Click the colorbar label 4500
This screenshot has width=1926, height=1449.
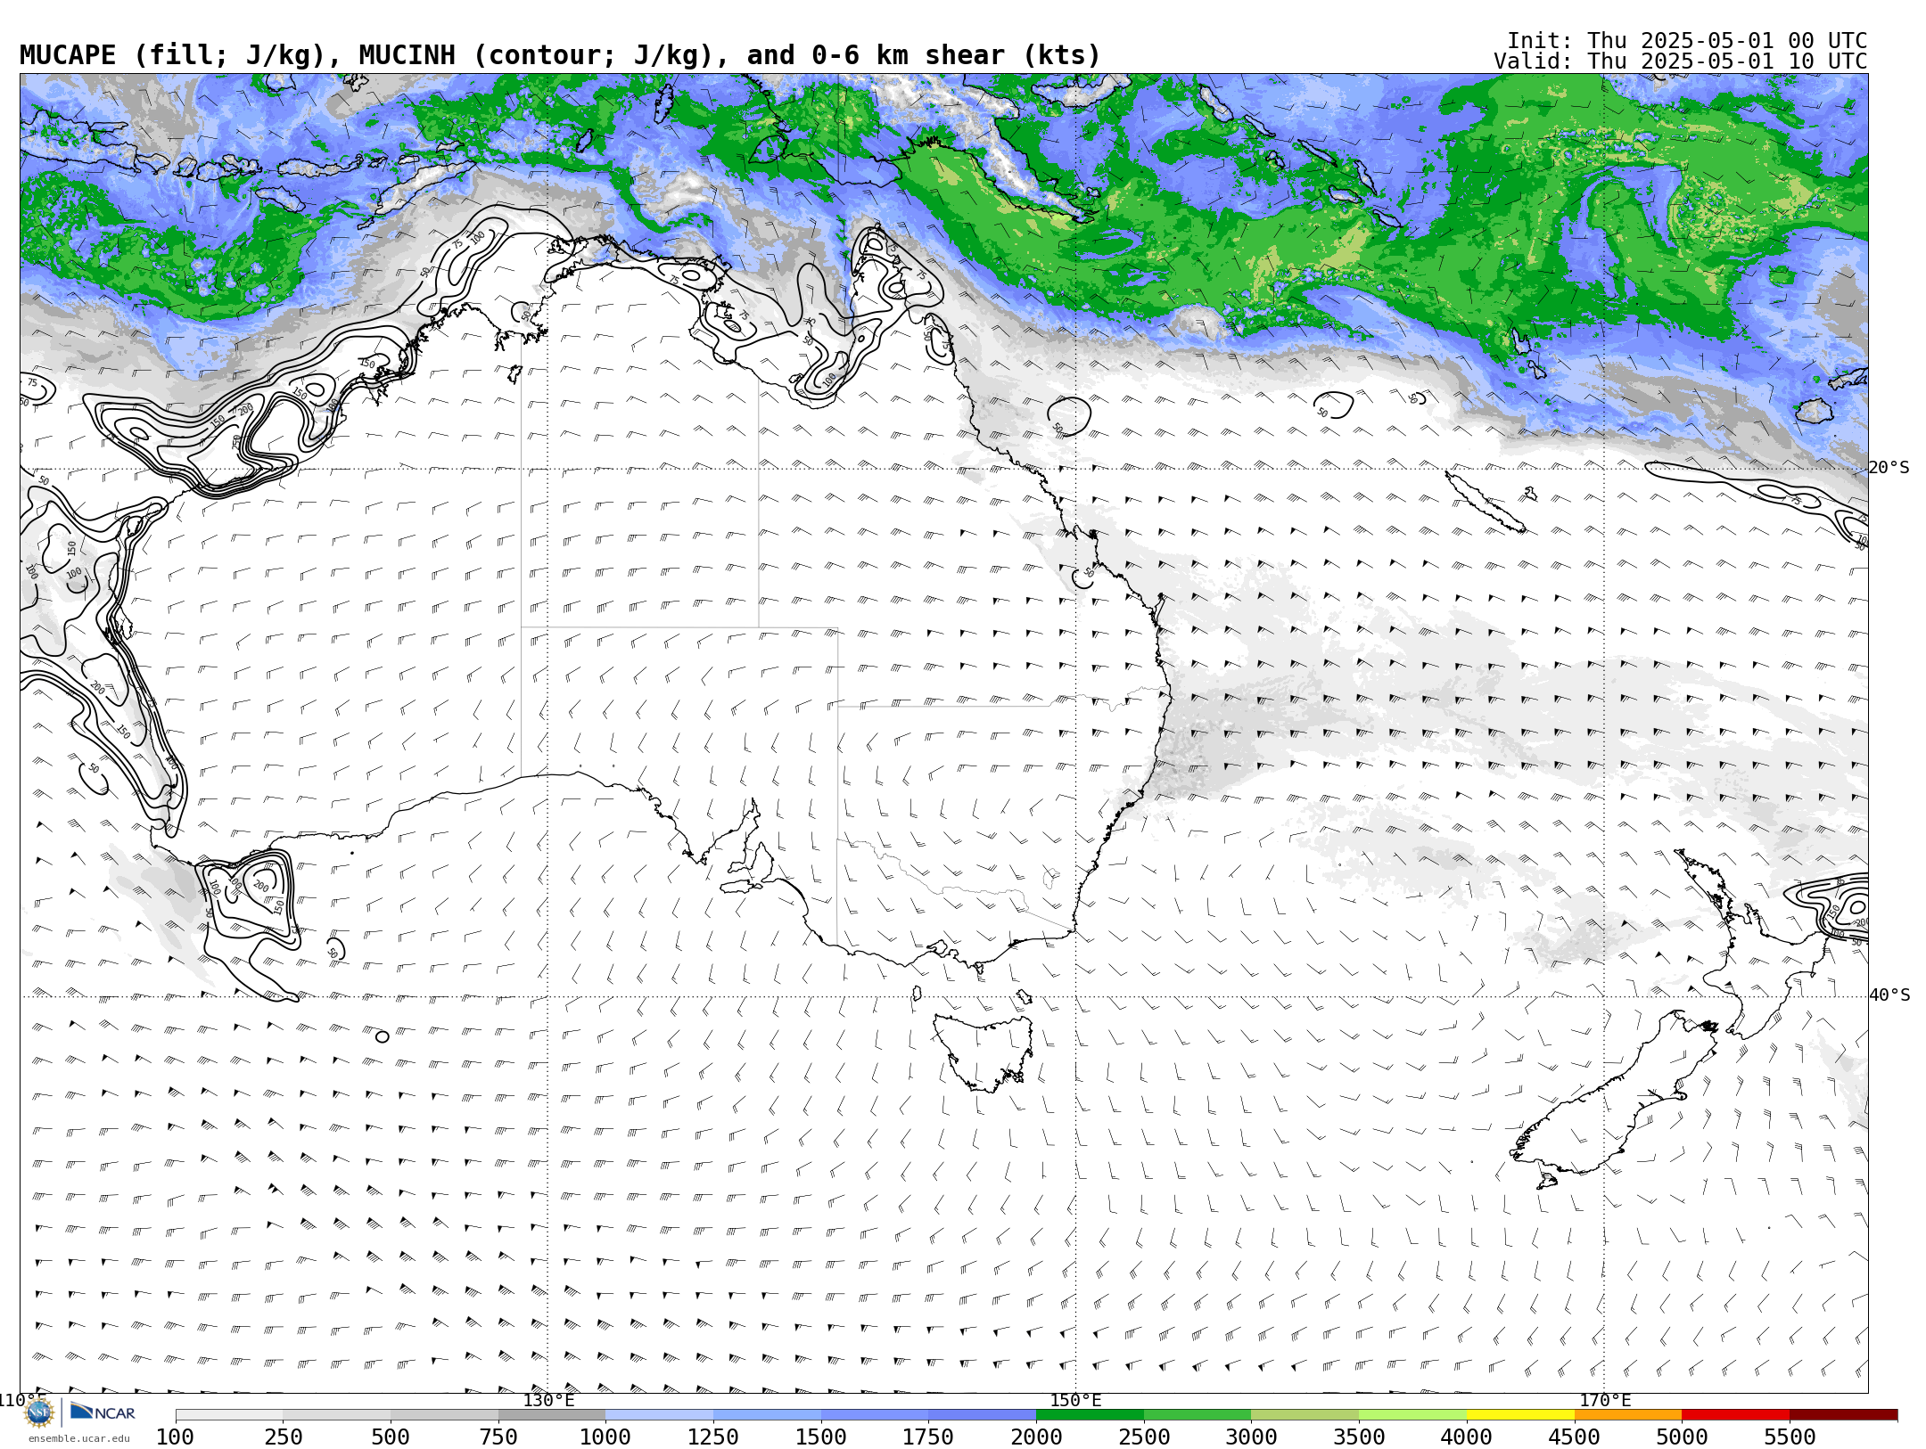click(1575, 1437)
